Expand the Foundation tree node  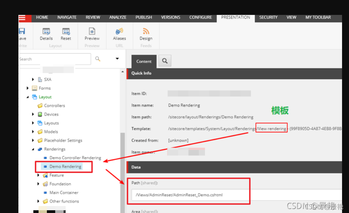[x=38, y=184]
